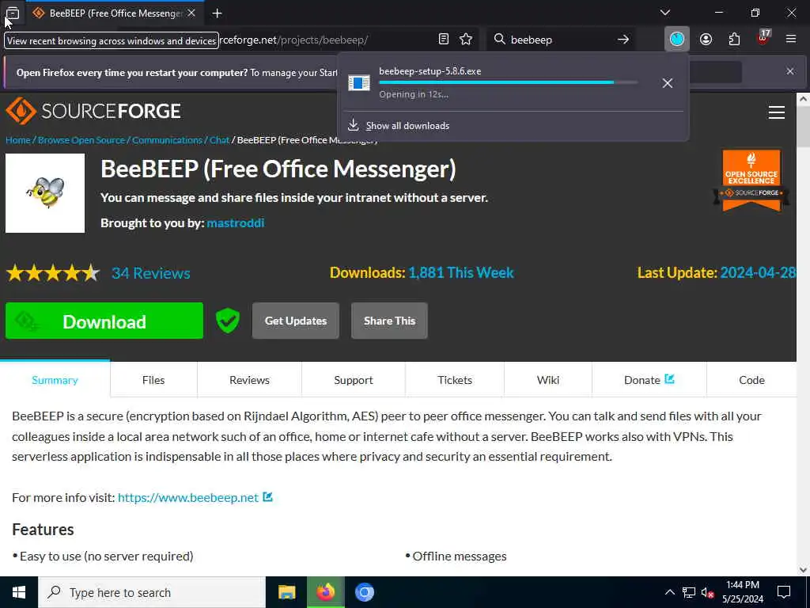Image resolution: width=810 pixels, height=608 pixels.
Task: Click the Share This button
Action: (x=389, y=321)
